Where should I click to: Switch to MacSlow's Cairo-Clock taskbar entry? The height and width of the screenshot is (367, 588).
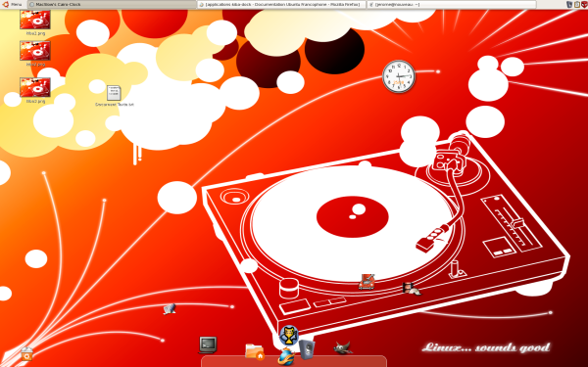point(112,5)
